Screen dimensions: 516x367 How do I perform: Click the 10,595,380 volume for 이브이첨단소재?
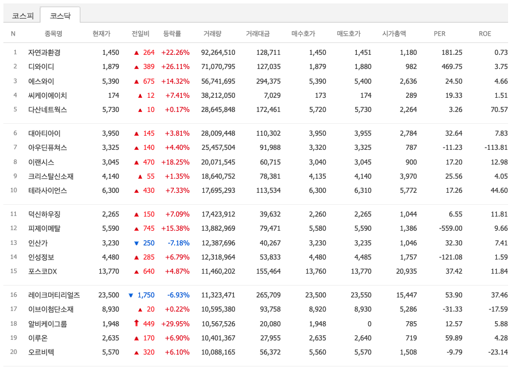pyautogui.click(x=218, y=309)
